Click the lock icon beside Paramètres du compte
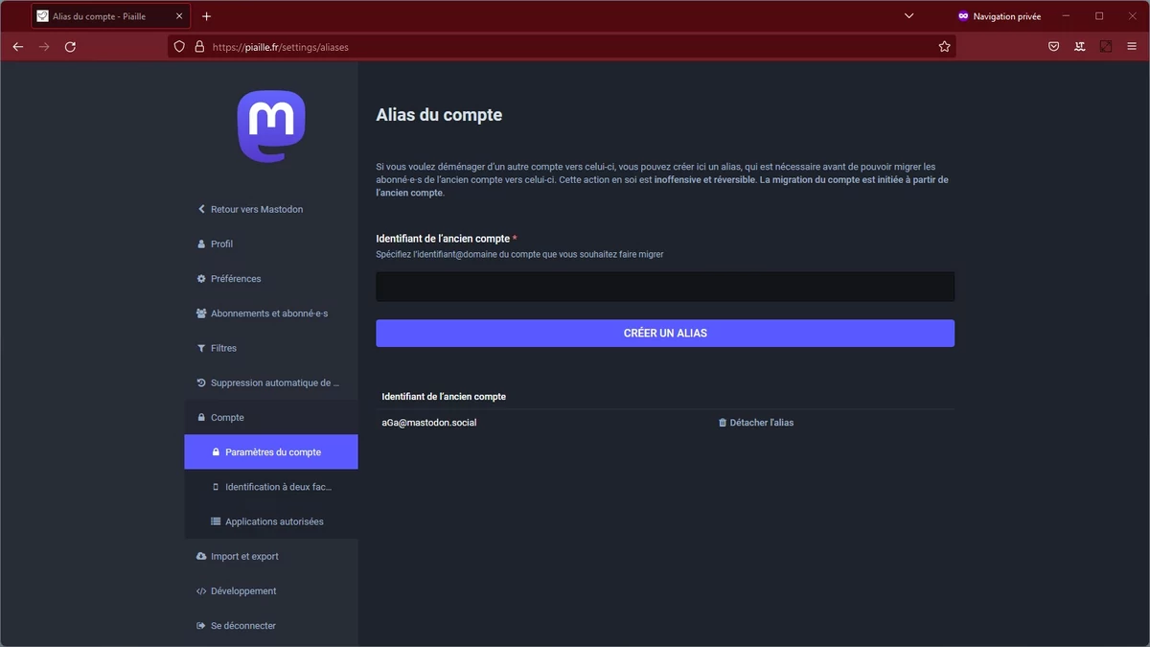This screenshot has height=647, width=1150. click(216, 452)
